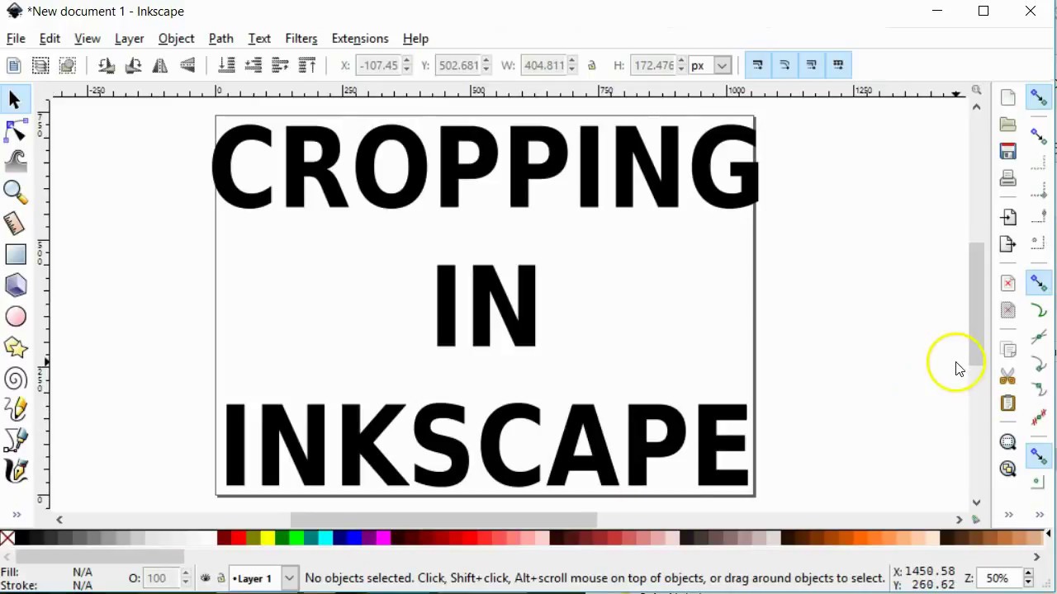Click the Zoom to fit selection icon
The height and width of the screenshot is (594, 1057).
(x=1007, y=442)
